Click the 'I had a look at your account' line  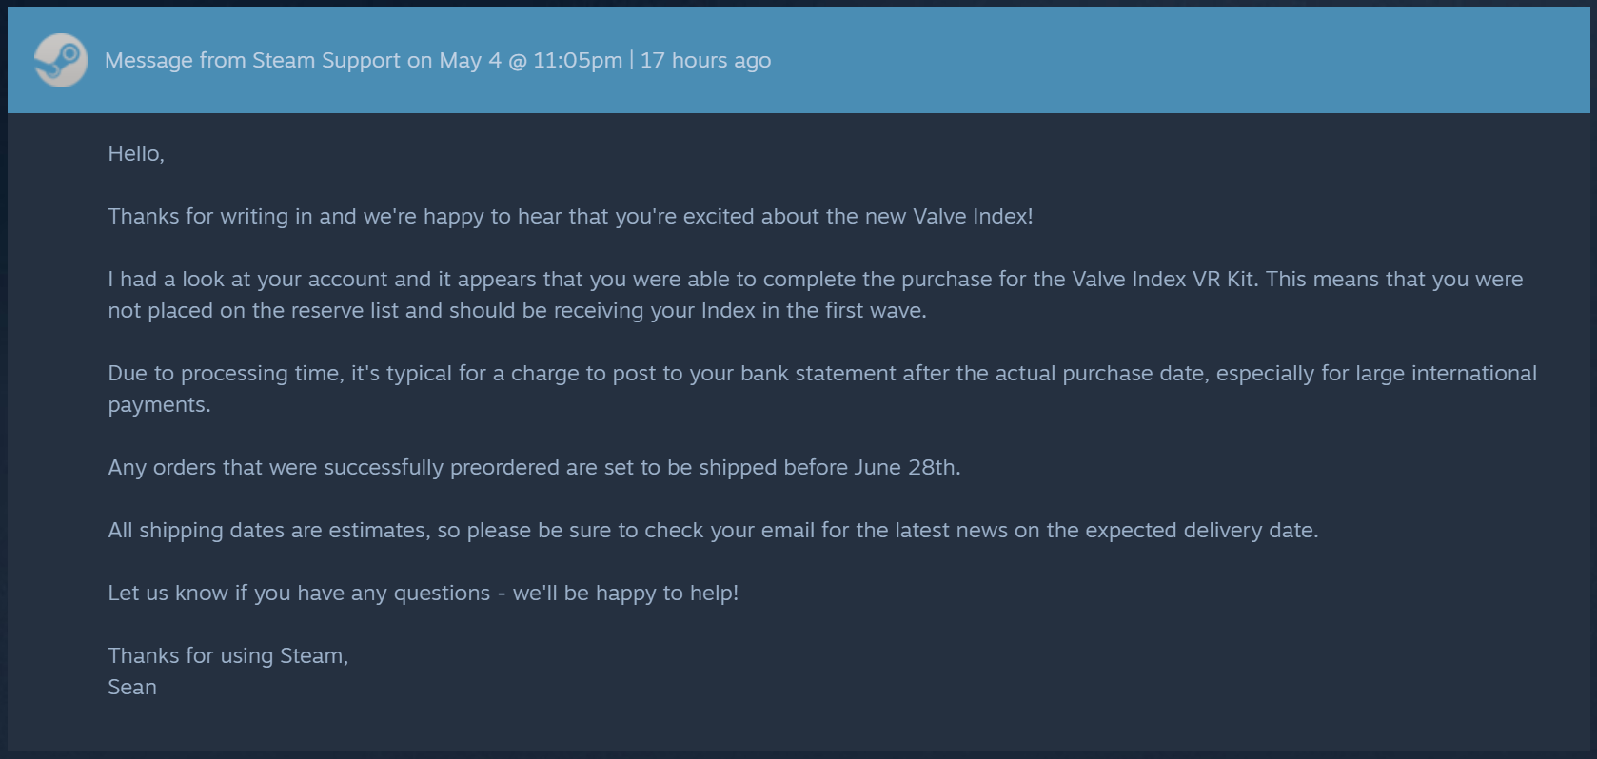click(x=816, y=279)
